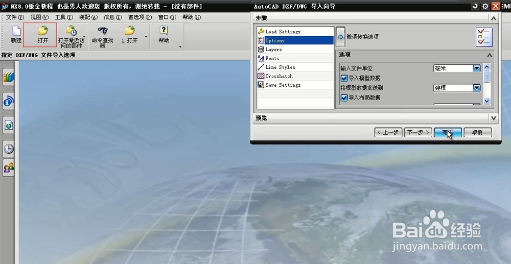Open dropdown arrow beside recent parts button
The width and height of the screenshot is (511, 264).
coord(84,36)
